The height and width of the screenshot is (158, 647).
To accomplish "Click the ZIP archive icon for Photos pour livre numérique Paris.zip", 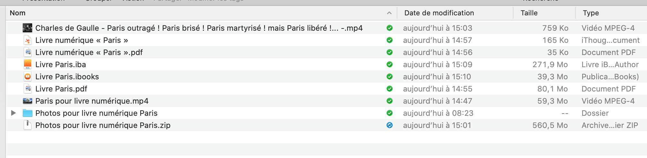I will pos(28,125).
